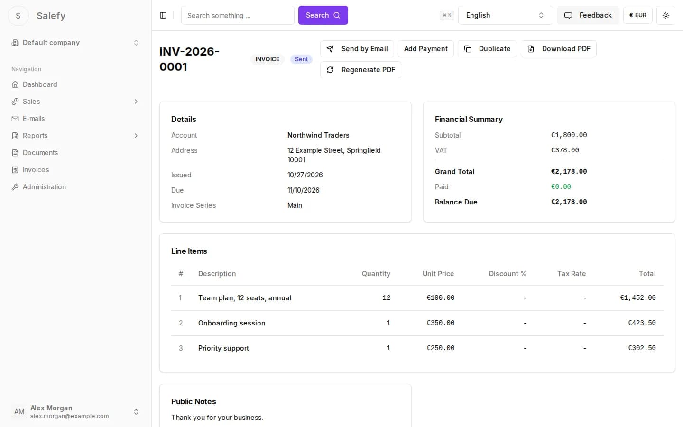Click the purple Search button

[323, 15]
